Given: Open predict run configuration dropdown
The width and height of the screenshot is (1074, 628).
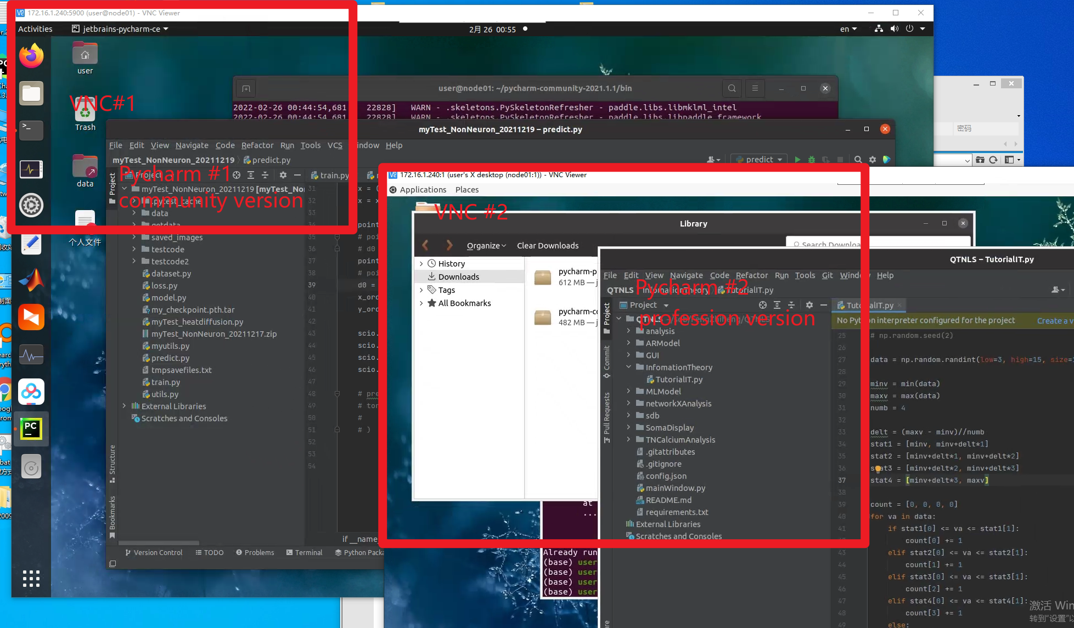Looking at the screenshot, I should 760,160.
